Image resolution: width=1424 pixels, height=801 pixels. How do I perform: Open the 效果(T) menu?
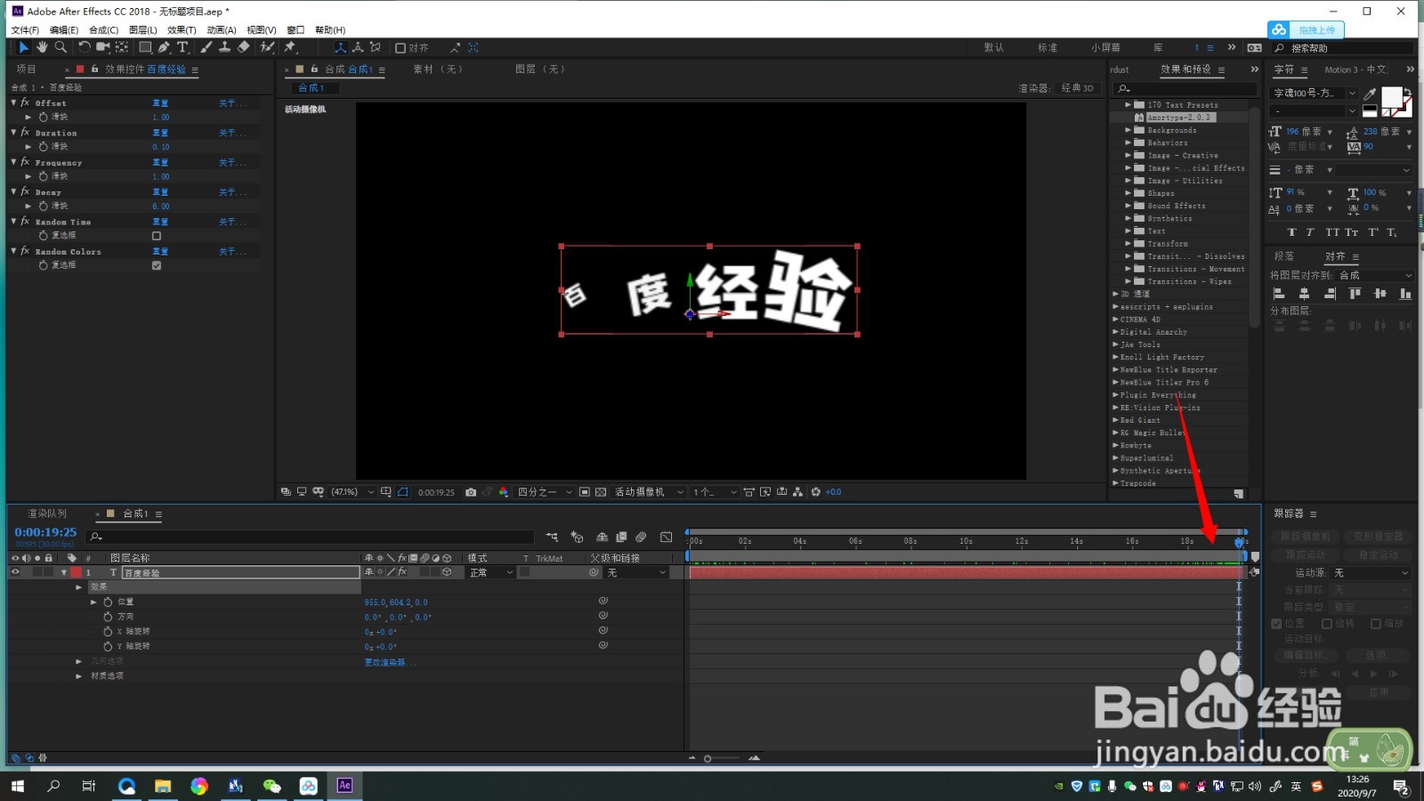(x=180, y=29)
